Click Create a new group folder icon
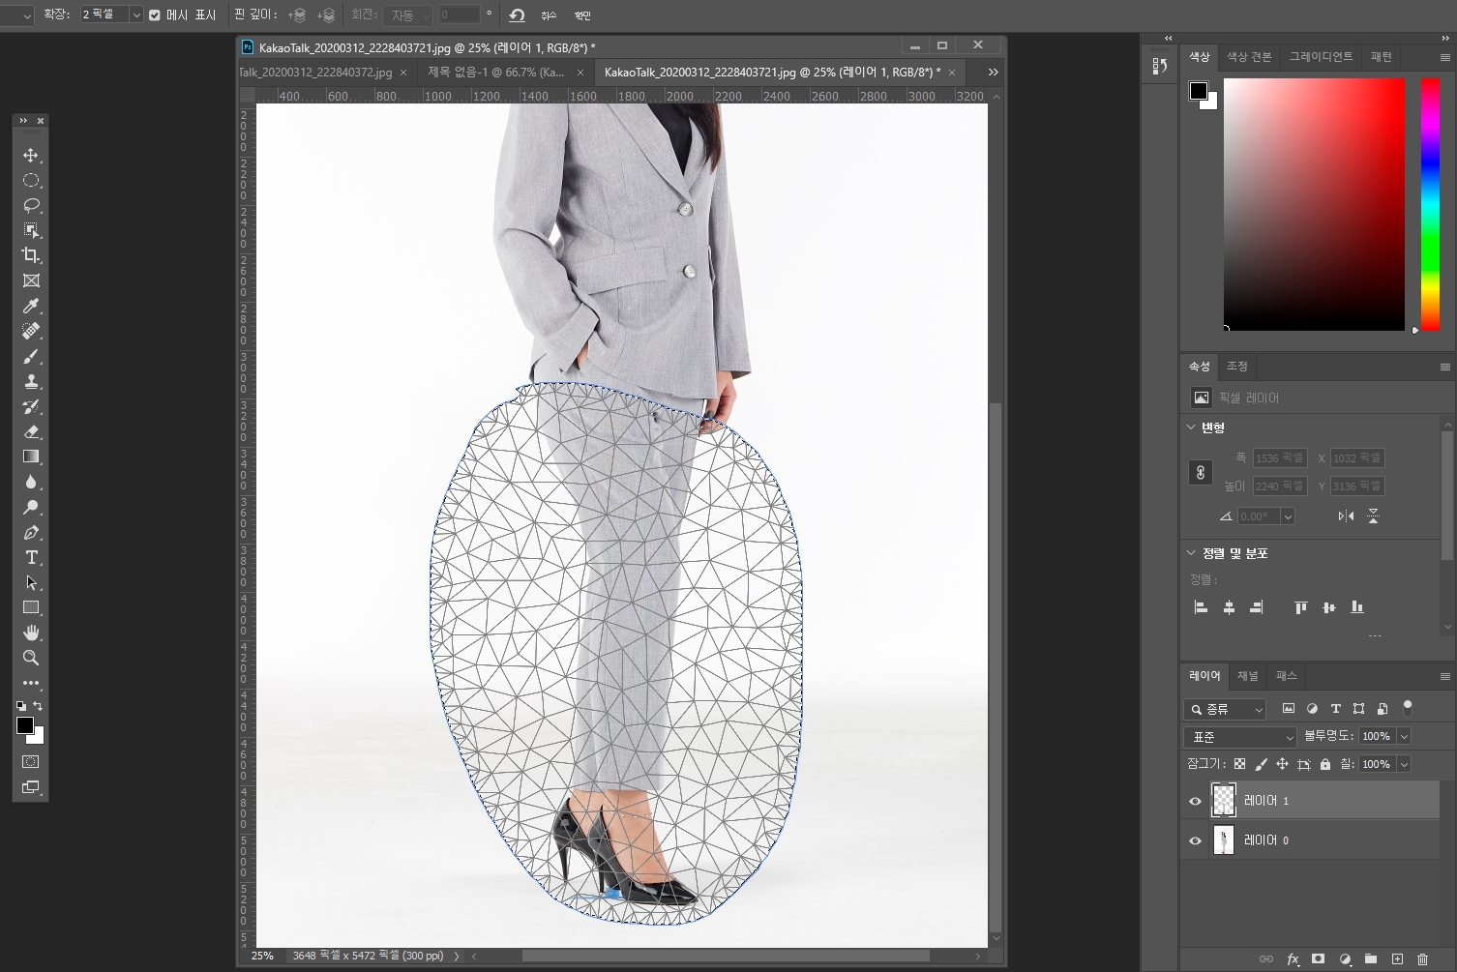 1371,959
